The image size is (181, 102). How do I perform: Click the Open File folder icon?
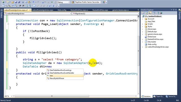[13, 2]
